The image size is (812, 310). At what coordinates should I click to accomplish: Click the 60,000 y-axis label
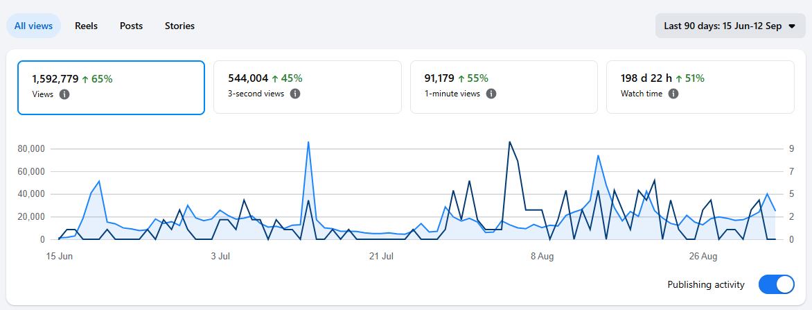[x=32, y=171]
